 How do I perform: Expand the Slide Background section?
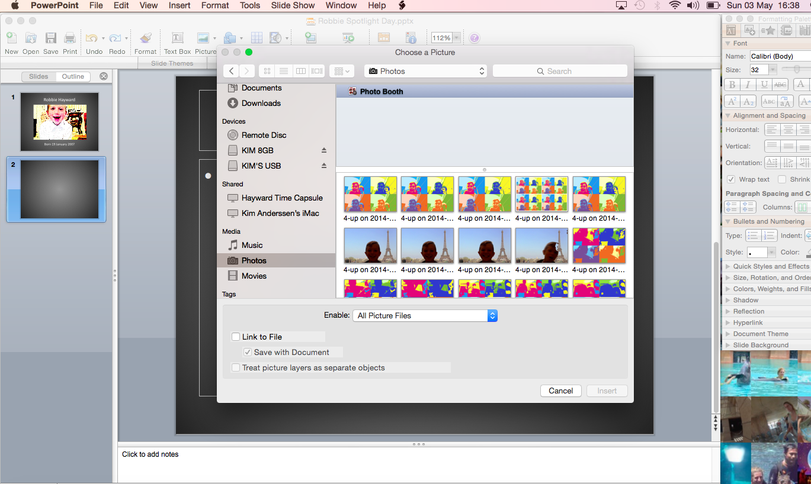(x=728, y=345)
